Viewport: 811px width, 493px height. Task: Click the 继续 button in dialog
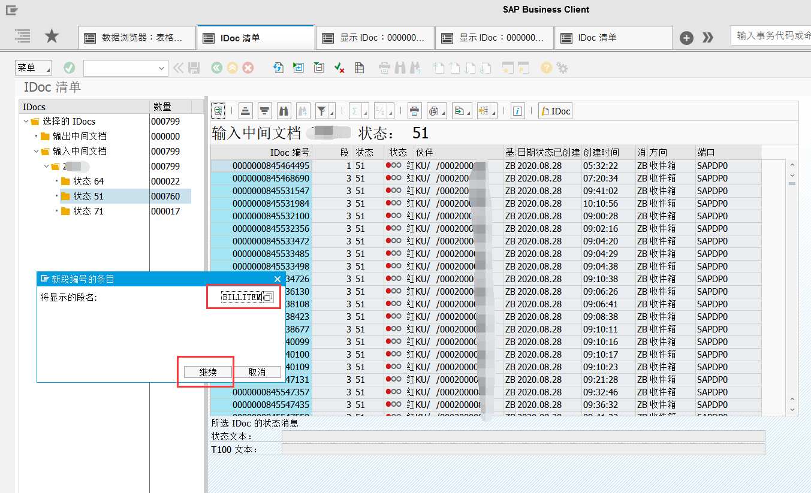pyautogui.click(x=207, y=372)
